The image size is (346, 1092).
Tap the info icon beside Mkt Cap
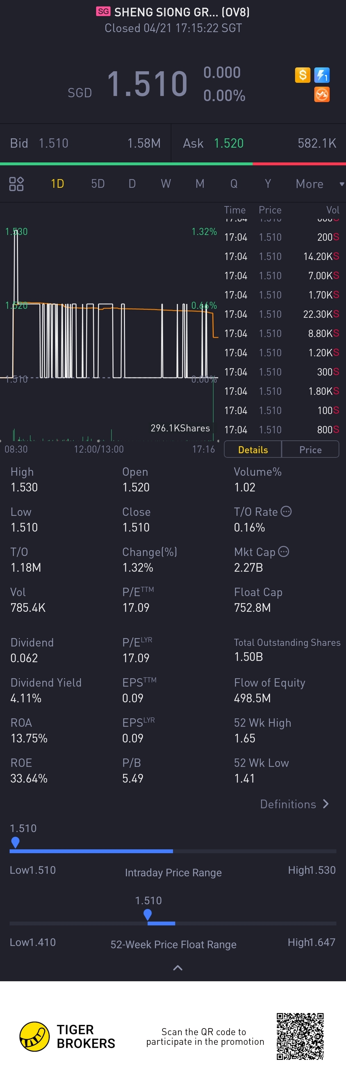(284, 551)
